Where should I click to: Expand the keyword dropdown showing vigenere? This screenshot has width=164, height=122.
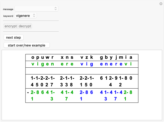click(26, 16)
